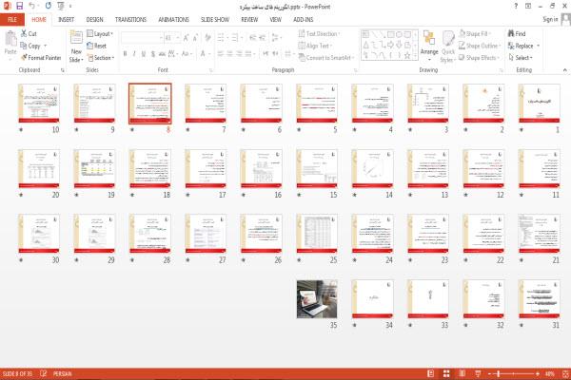Click Convert to SmartArt button

click(x=326, y=57)
